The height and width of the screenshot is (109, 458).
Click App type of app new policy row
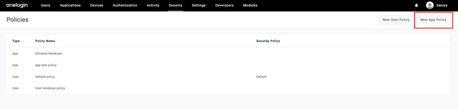15,65
